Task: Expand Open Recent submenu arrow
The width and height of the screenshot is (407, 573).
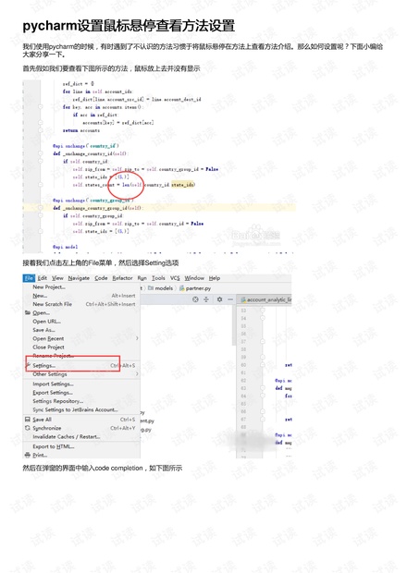Action: pos(137,338)
